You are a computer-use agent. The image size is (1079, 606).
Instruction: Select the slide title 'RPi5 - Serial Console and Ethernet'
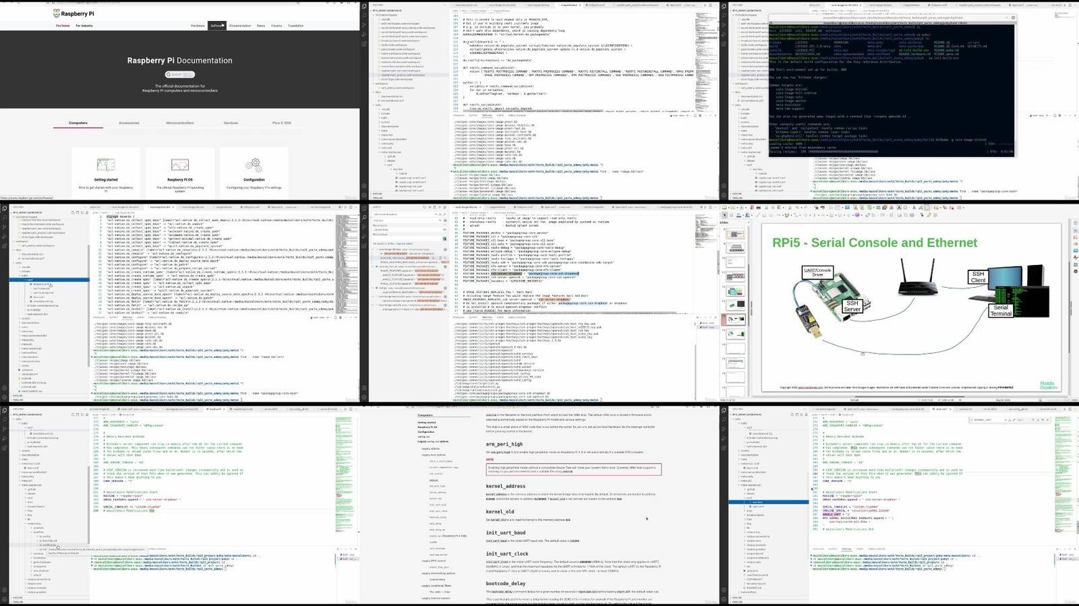click(x=875, y=243)
